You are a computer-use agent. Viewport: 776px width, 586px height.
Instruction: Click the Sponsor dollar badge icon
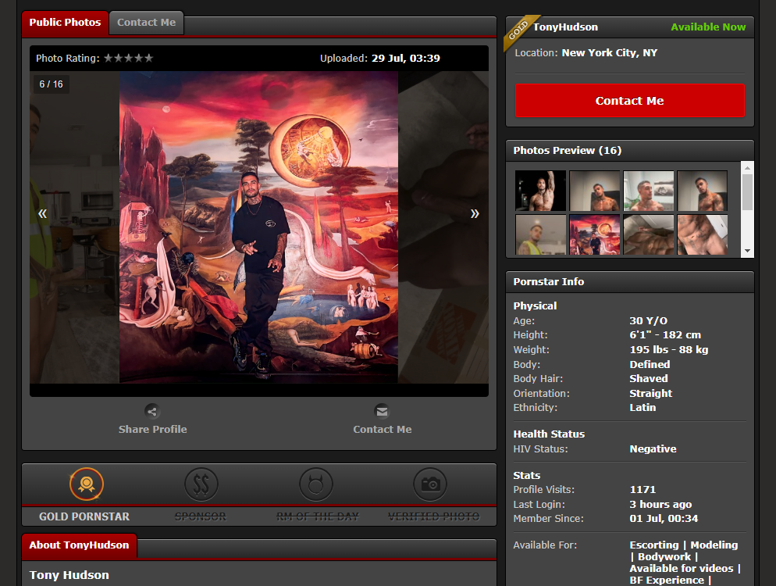pos(201,484)
